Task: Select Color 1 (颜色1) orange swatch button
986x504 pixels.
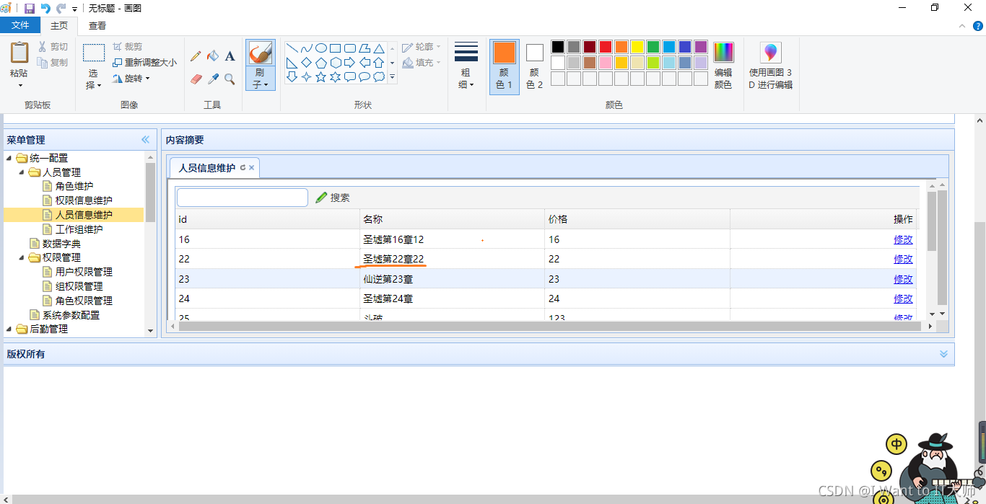Action: (505, 66)
